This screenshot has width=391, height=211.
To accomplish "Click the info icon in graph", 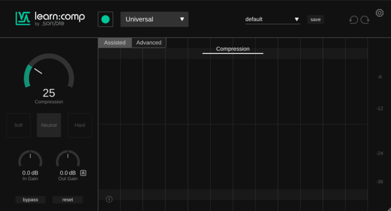I will pos(109,199).
